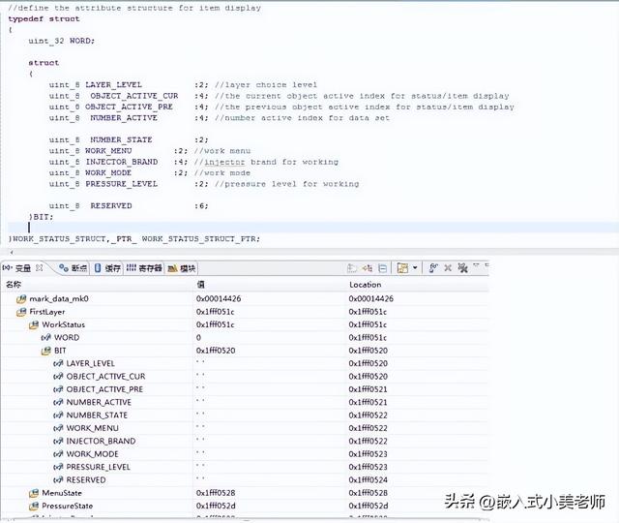Open the Layout dropdown arrow

[x=415, y=268]
